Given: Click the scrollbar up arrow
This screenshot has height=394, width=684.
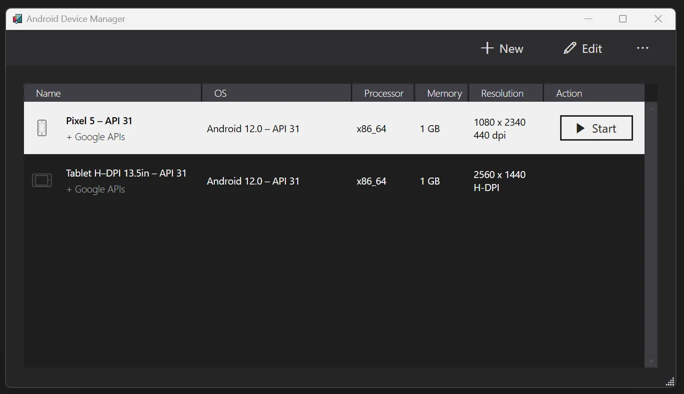Looking at the screenshot, I should point(651,108).
